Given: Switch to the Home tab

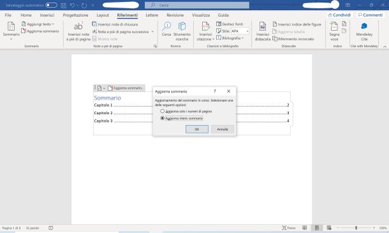Looking at the screenshot, I should point(26,15).
